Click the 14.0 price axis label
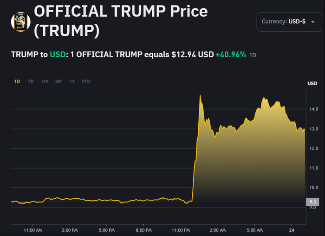 click(x=313, y=109)
